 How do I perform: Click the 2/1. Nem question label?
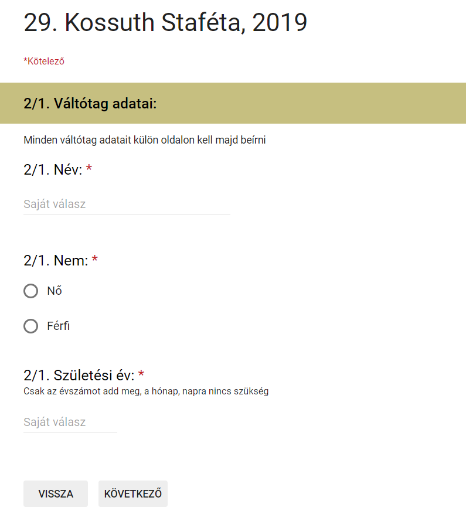pos(56,261)
